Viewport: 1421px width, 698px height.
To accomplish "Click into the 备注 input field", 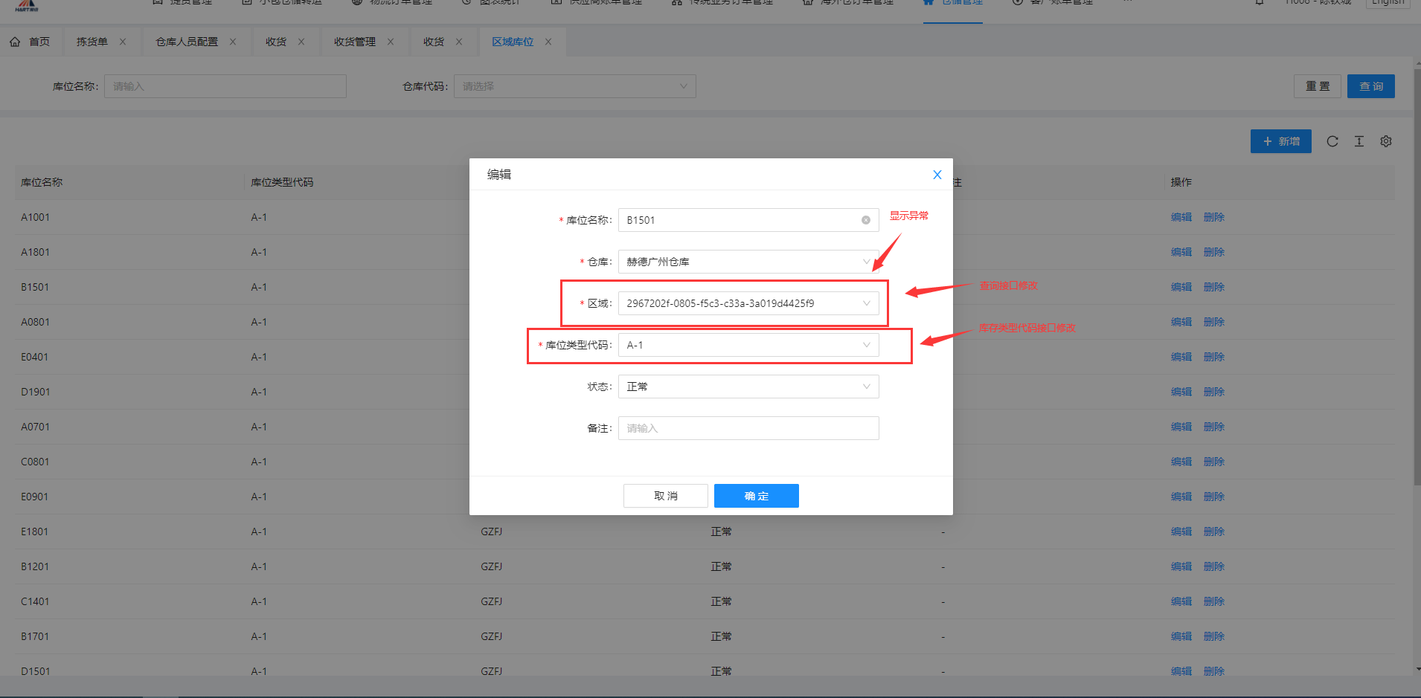I will coord(748,428).
